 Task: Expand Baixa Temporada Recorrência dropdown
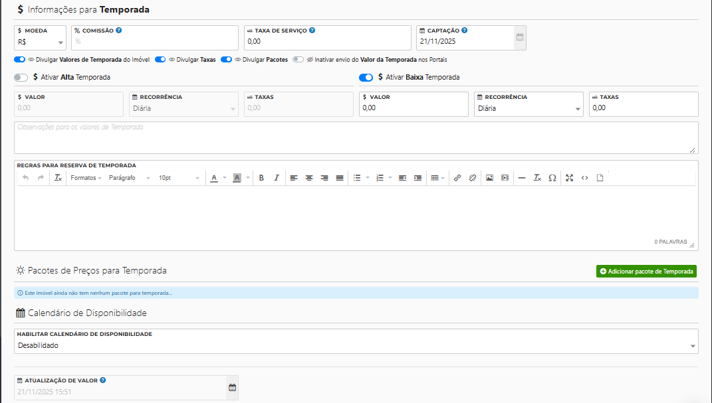[x=528, y=109]
